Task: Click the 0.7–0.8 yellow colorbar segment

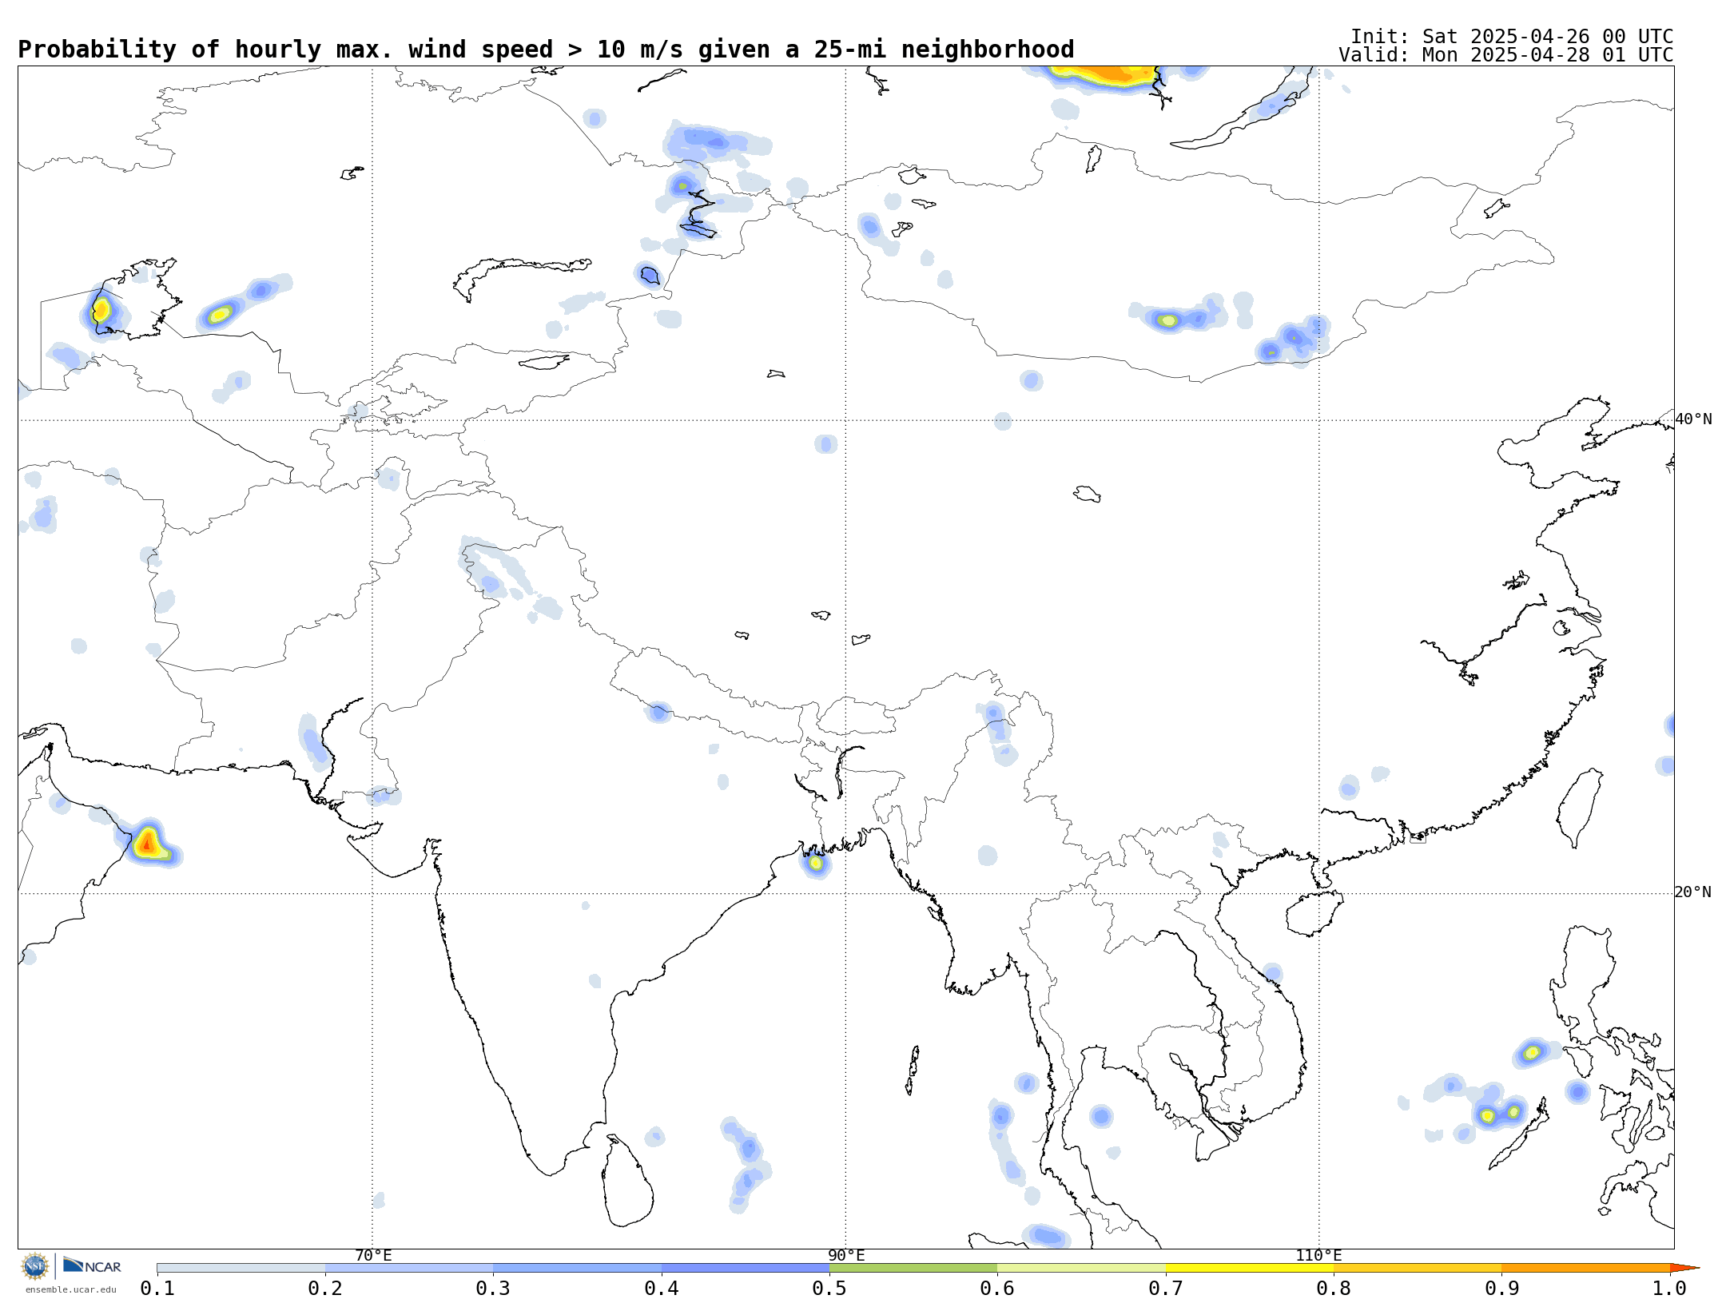Action: 1250,1268
